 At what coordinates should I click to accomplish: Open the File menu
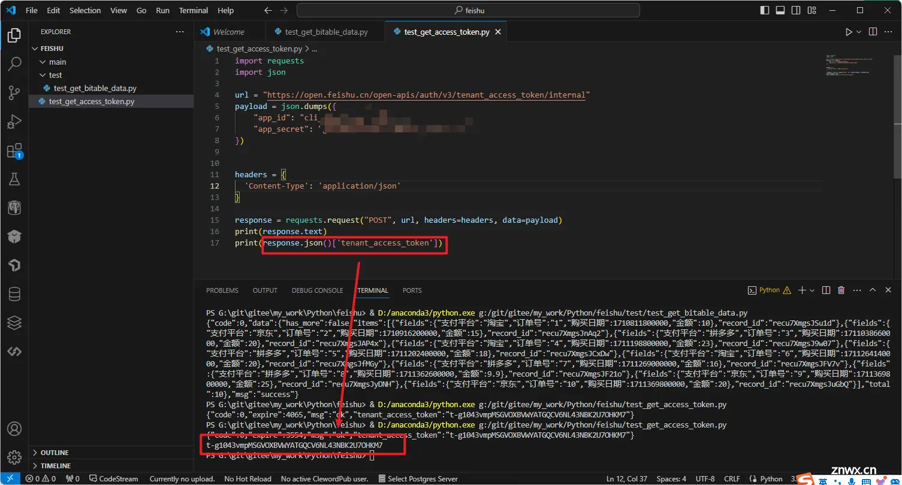tap(32, 10)
